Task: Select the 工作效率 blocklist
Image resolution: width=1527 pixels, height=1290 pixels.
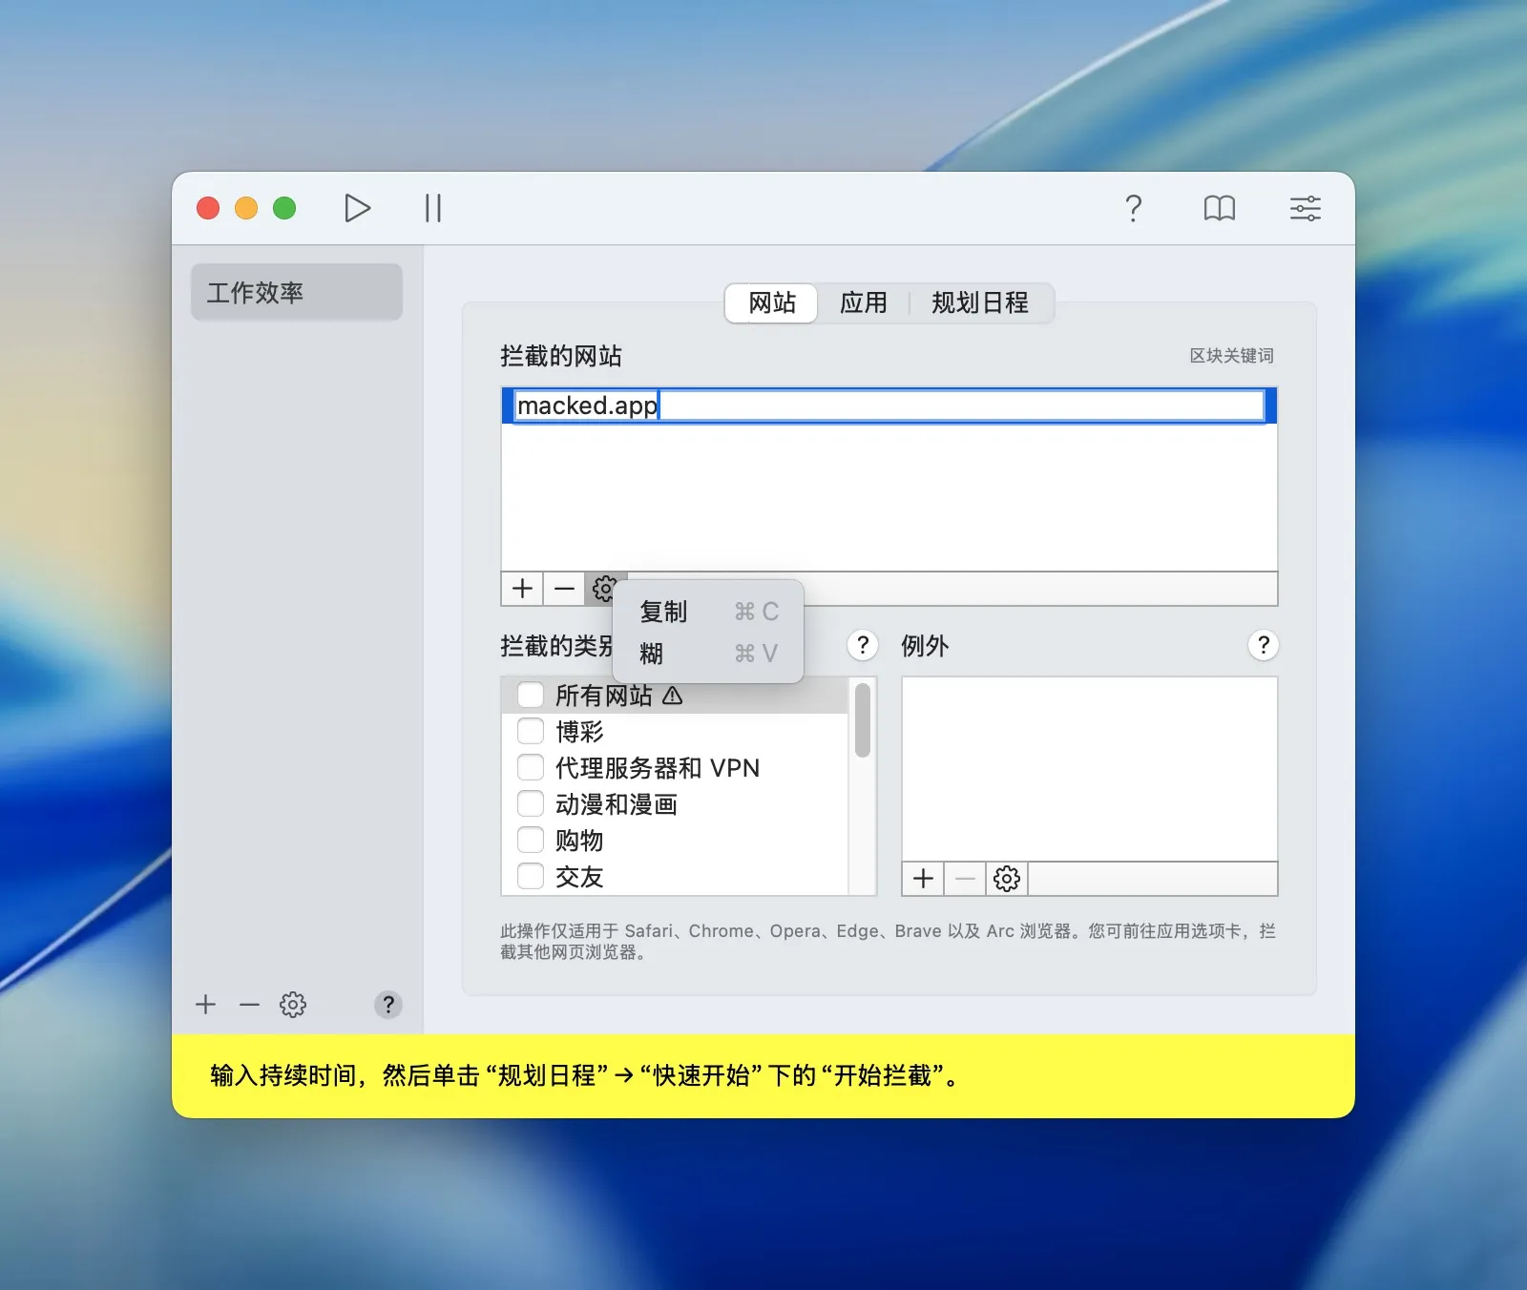Action: click(x=297, y=292)
